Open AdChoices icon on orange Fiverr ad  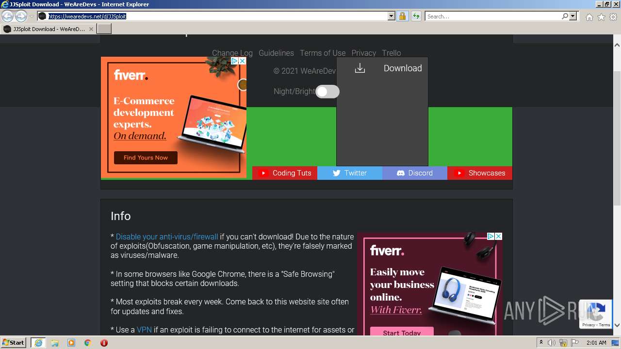click(x=234, y=61)
